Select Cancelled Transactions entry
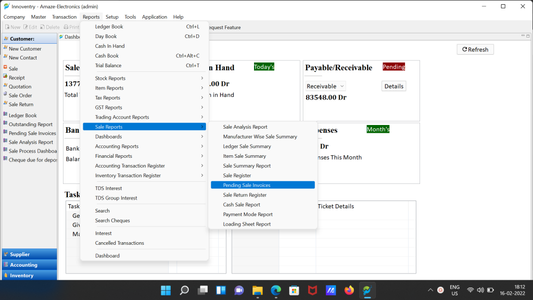 145,243
